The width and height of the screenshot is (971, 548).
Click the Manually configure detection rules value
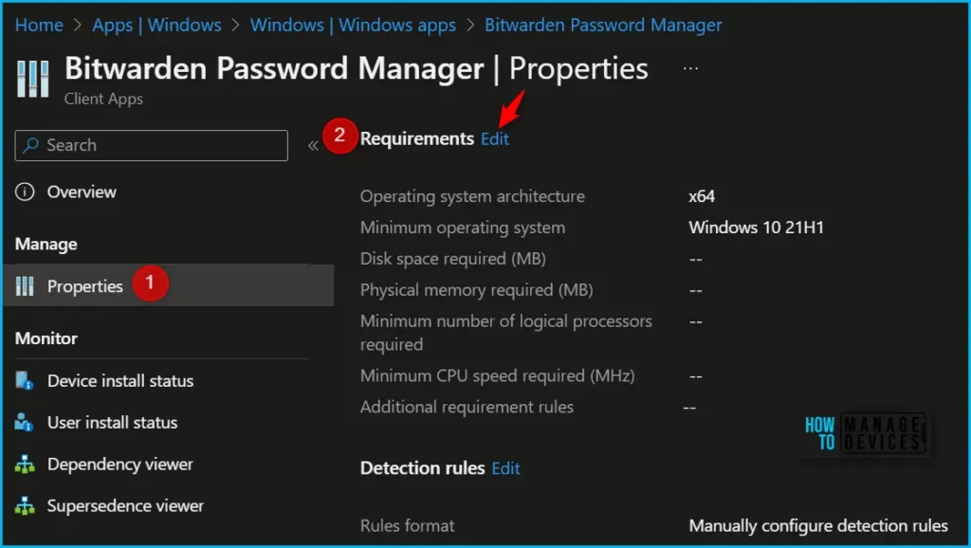tap(818, 525)
